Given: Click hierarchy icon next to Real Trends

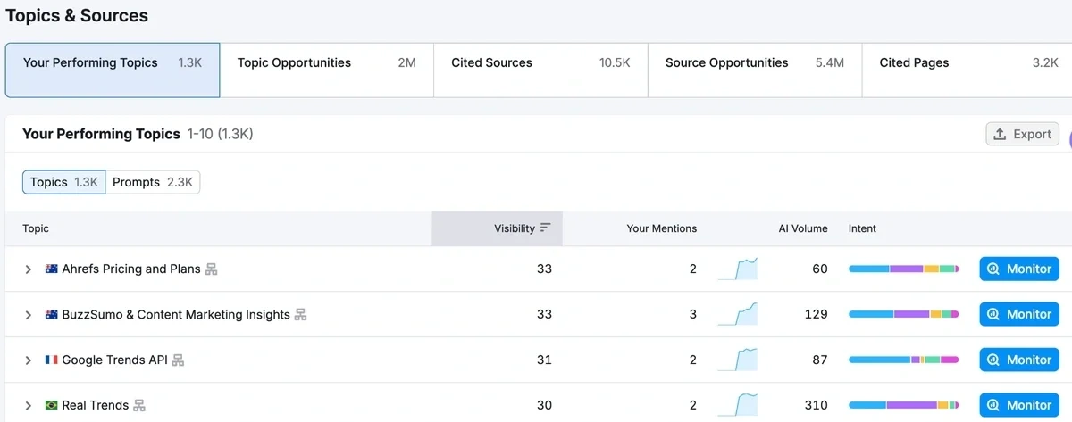Looking at the screenshot, I should tap(139, 406).
